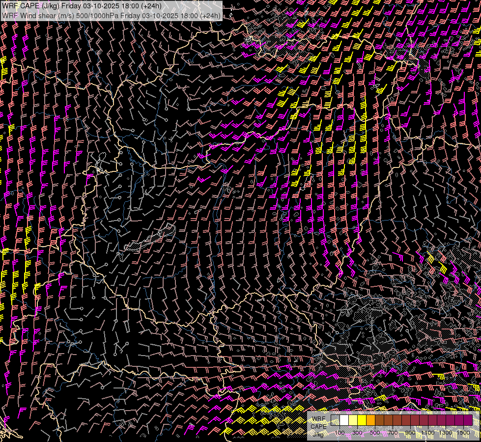Click the 900 label on legend scale
Screen dimensions: 481x442
click(x=411, y=433)
